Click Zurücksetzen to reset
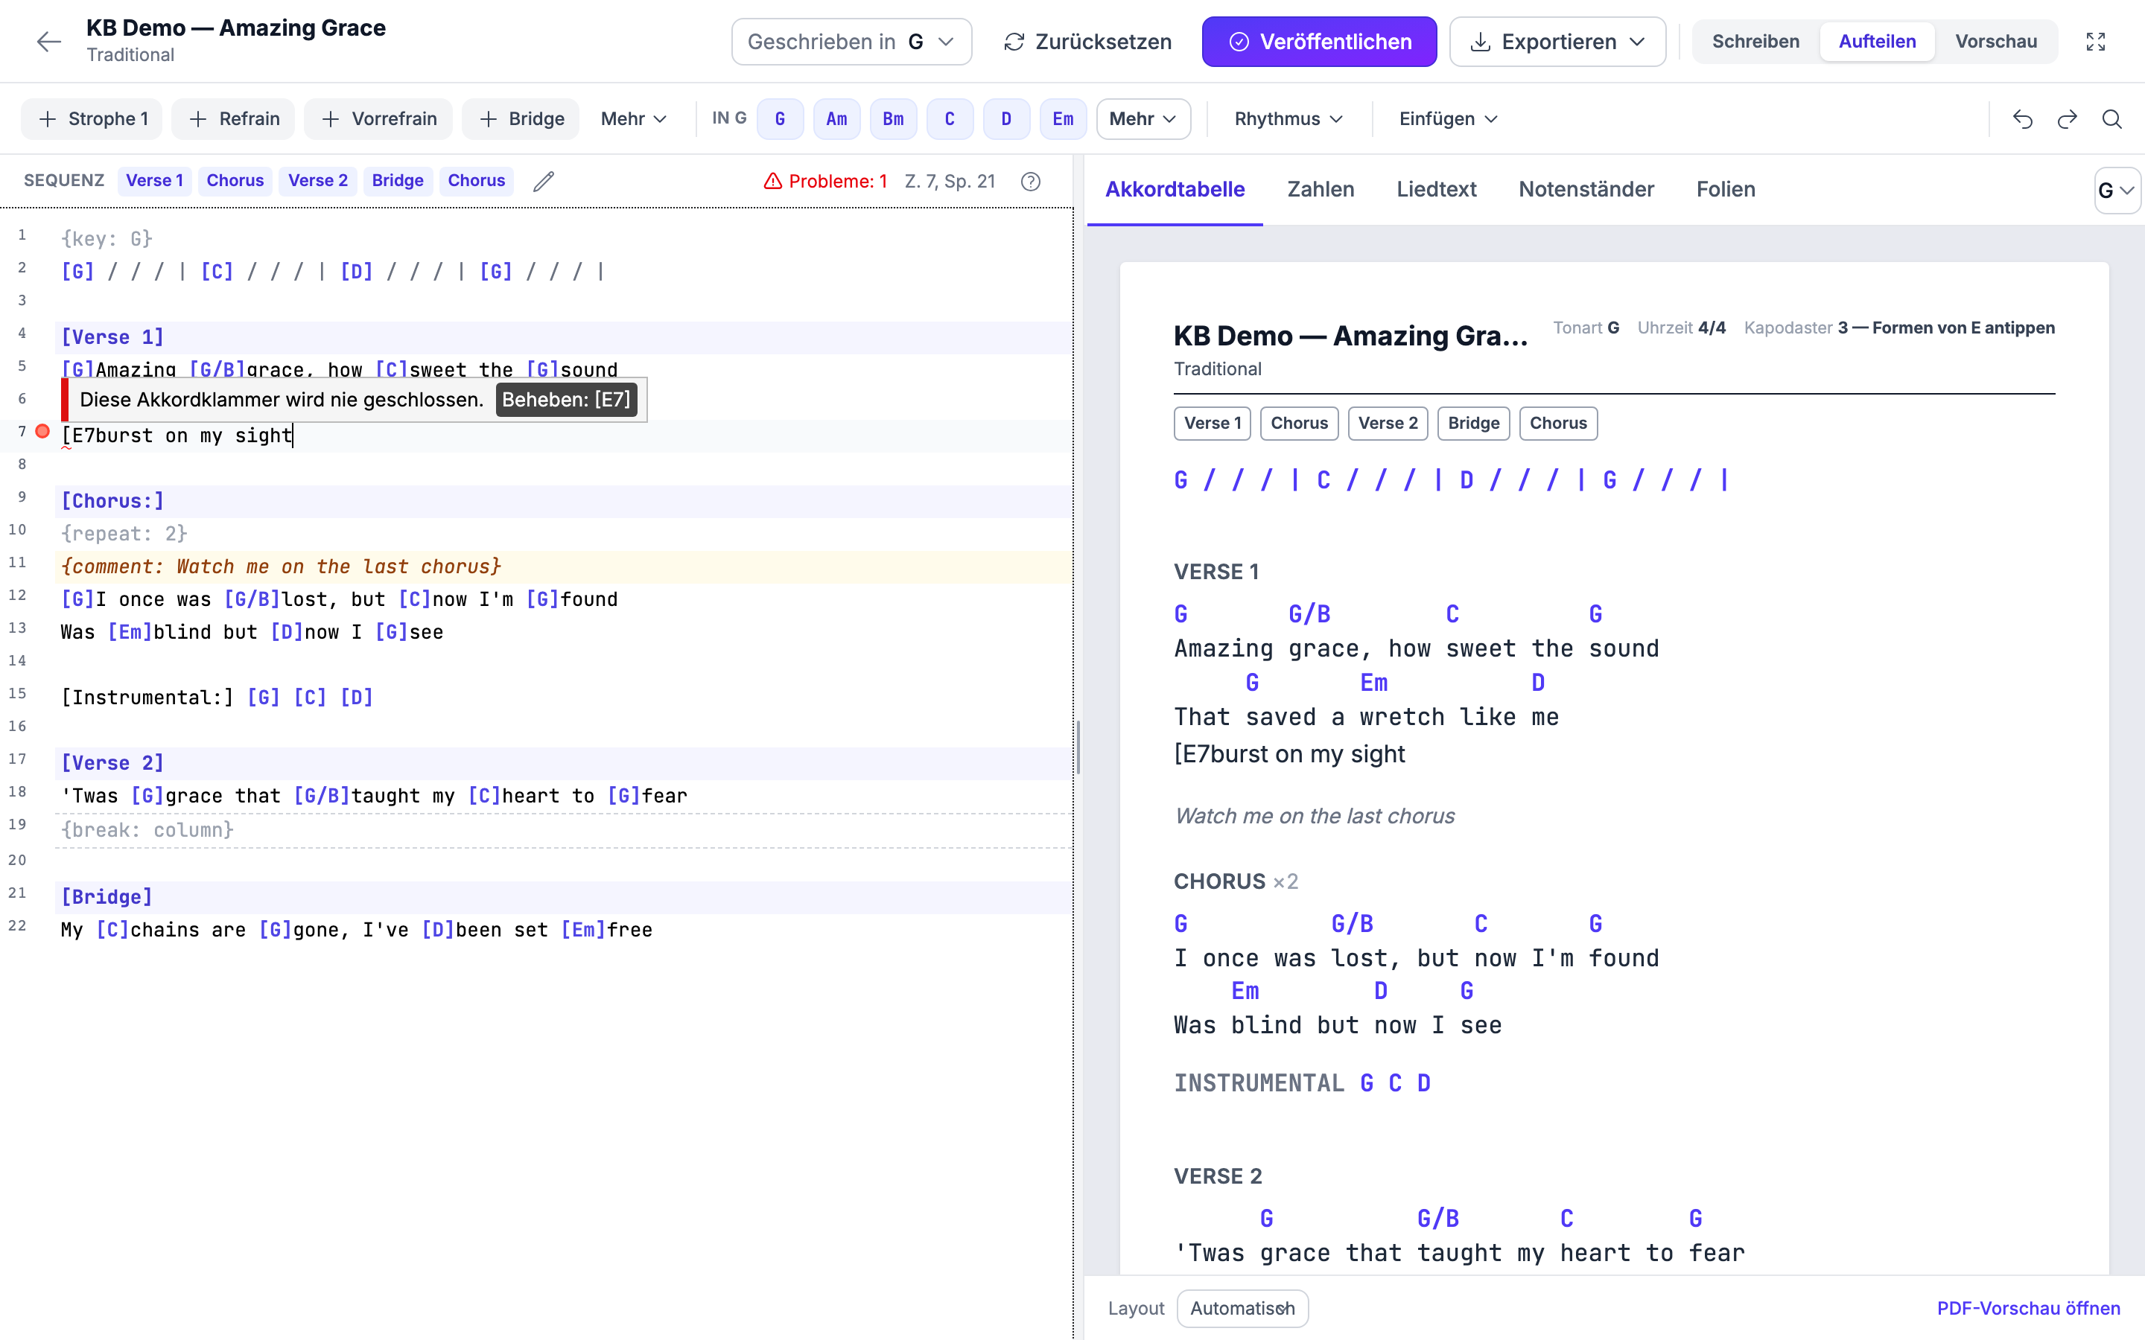Image resolution: width=2145 pixels, height=1340 pixels. (x=1087, y=42)
